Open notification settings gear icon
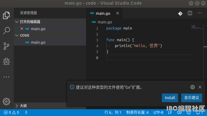This screenshot has height=116, width=207. [x=193, y=87]
